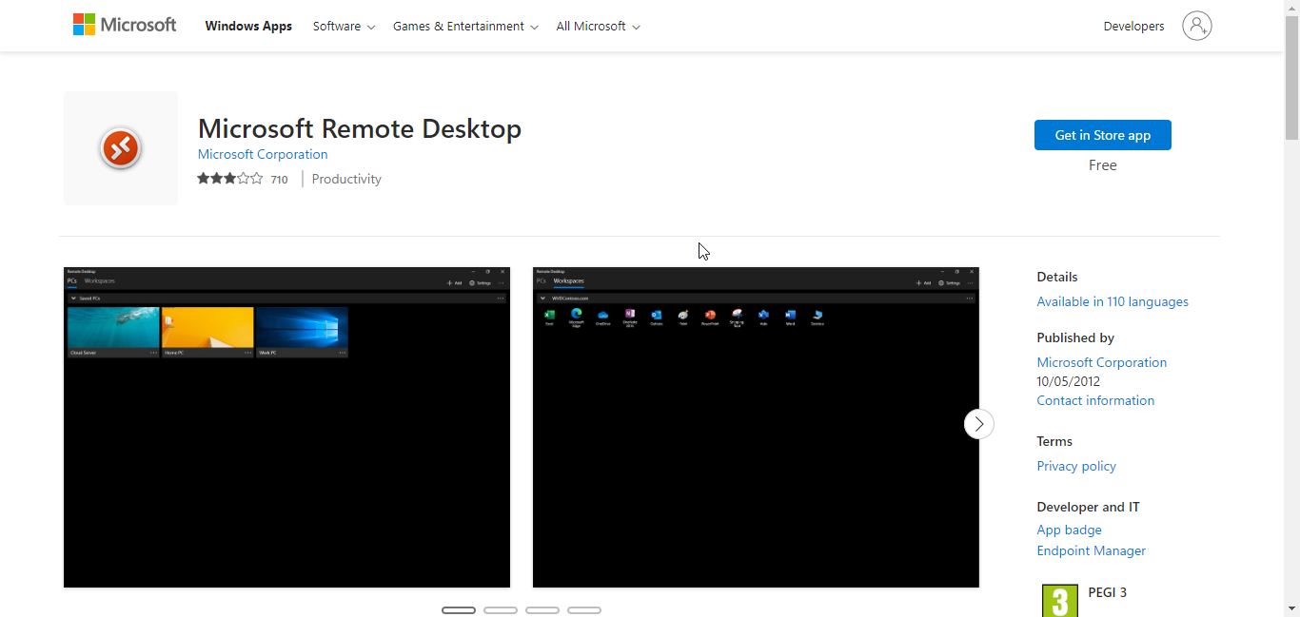Screen dimensions: 1300x617
Task: Expand the Games & Entertainment menu
Action: pos(466,26)
